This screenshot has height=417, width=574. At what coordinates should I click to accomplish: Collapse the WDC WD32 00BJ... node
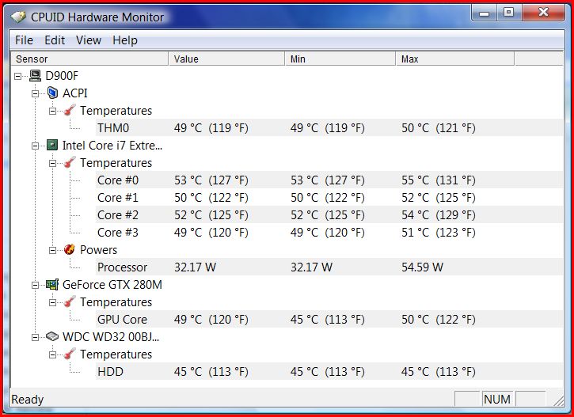(x=35, y=337)
